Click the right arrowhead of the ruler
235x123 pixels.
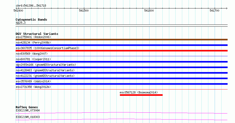tap(227, 8)
